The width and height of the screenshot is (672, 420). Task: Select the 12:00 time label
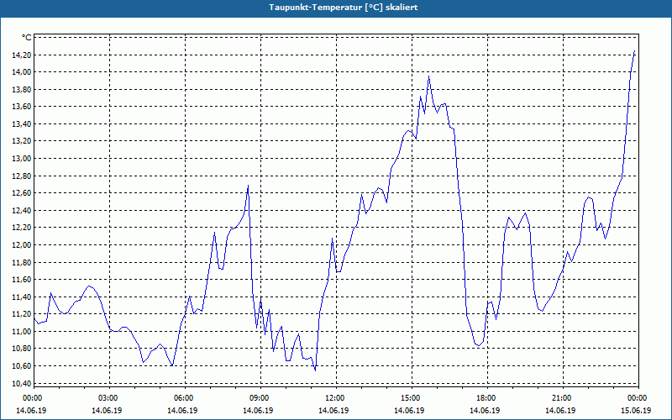click(x=336, y=398)
